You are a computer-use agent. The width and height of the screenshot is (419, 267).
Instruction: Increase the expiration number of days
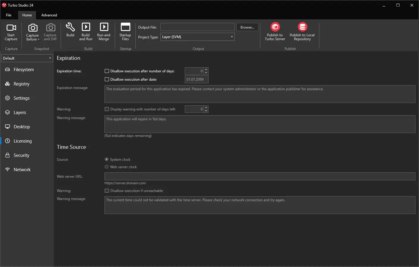click(206, 69)
